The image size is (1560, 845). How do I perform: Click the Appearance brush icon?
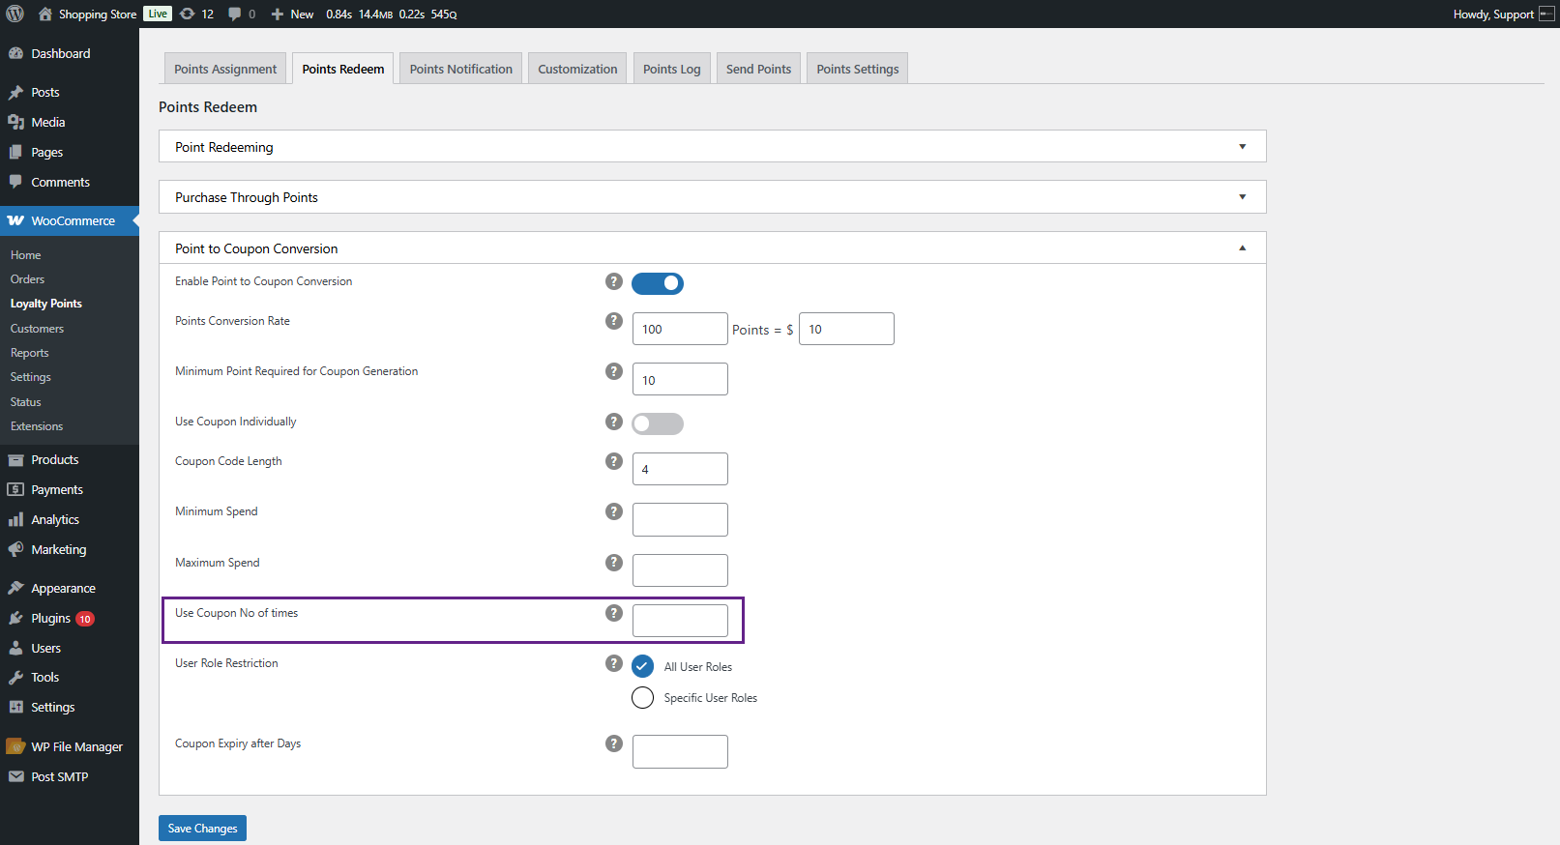(x=15, y=588)
